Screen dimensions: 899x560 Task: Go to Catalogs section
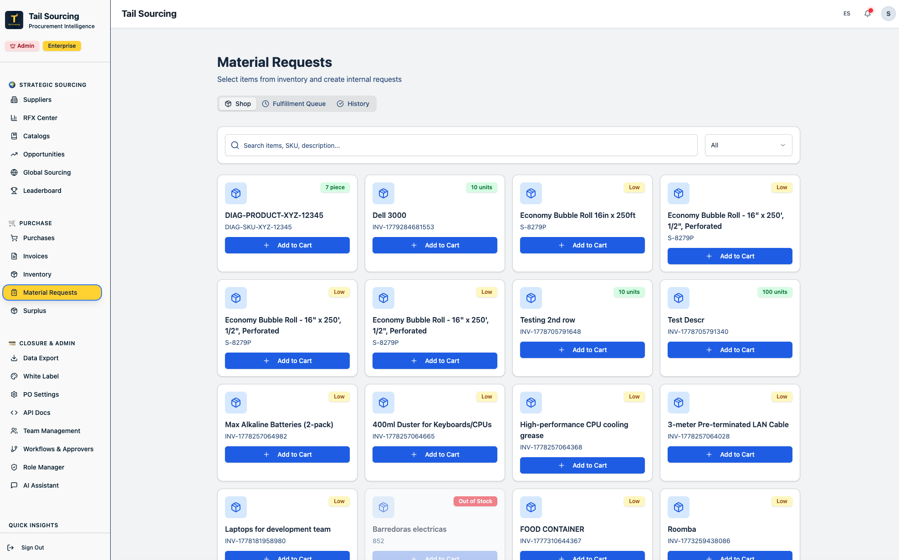(52, 136)
